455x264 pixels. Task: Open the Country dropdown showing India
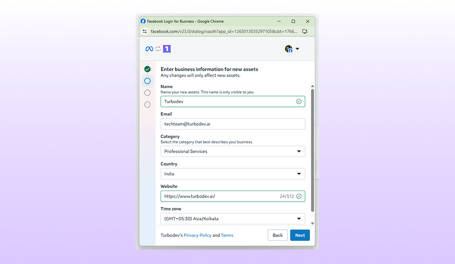[233, 174]
